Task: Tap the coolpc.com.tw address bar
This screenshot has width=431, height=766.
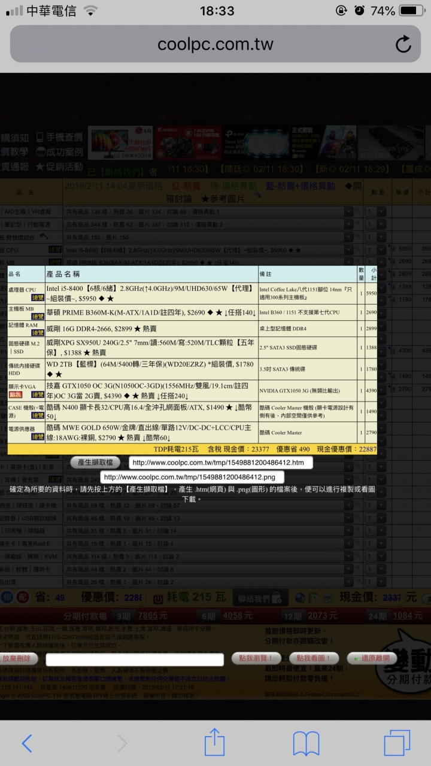Action: pos(215,44)
